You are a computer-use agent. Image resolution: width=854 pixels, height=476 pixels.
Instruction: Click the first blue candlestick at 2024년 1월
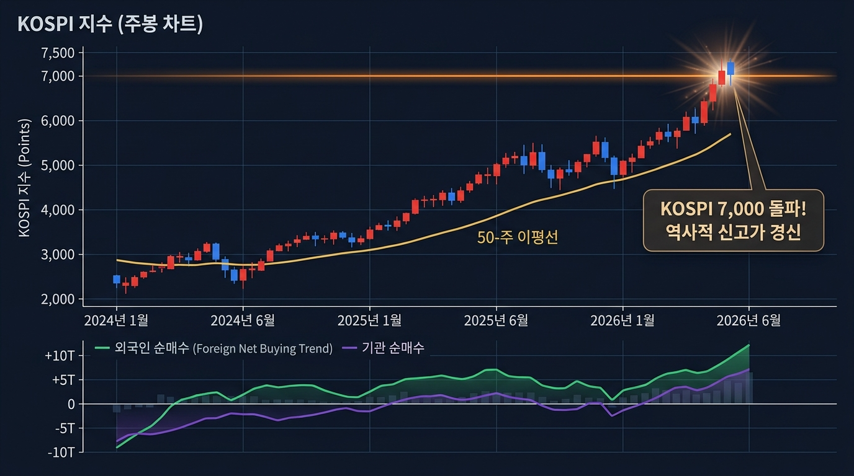[116, 280]
